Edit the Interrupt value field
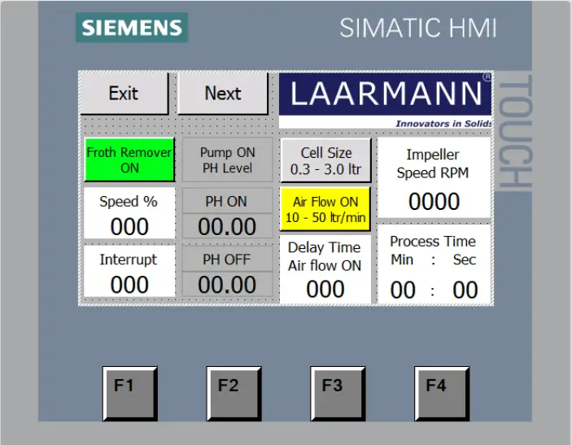The image size is (572, 445). (129, 285)
